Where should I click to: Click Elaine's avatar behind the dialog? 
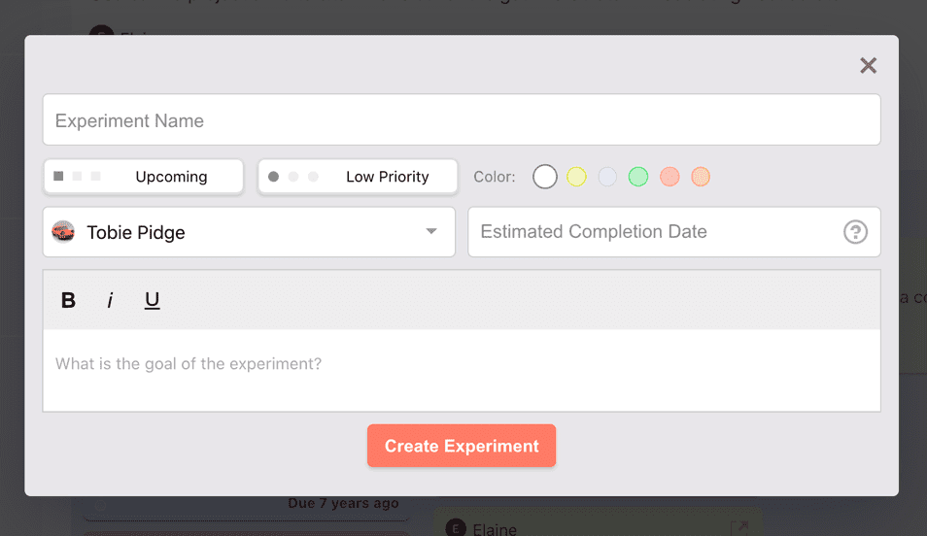[456, 527]
